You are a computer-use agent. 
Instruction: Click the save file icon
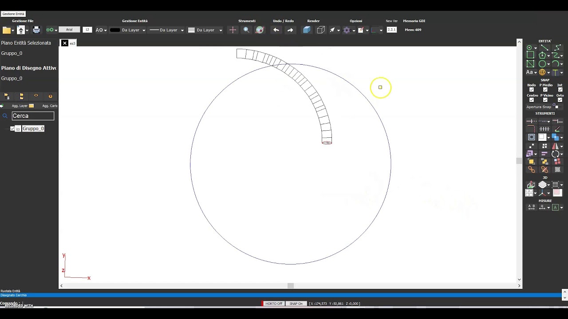coord(21,30)
